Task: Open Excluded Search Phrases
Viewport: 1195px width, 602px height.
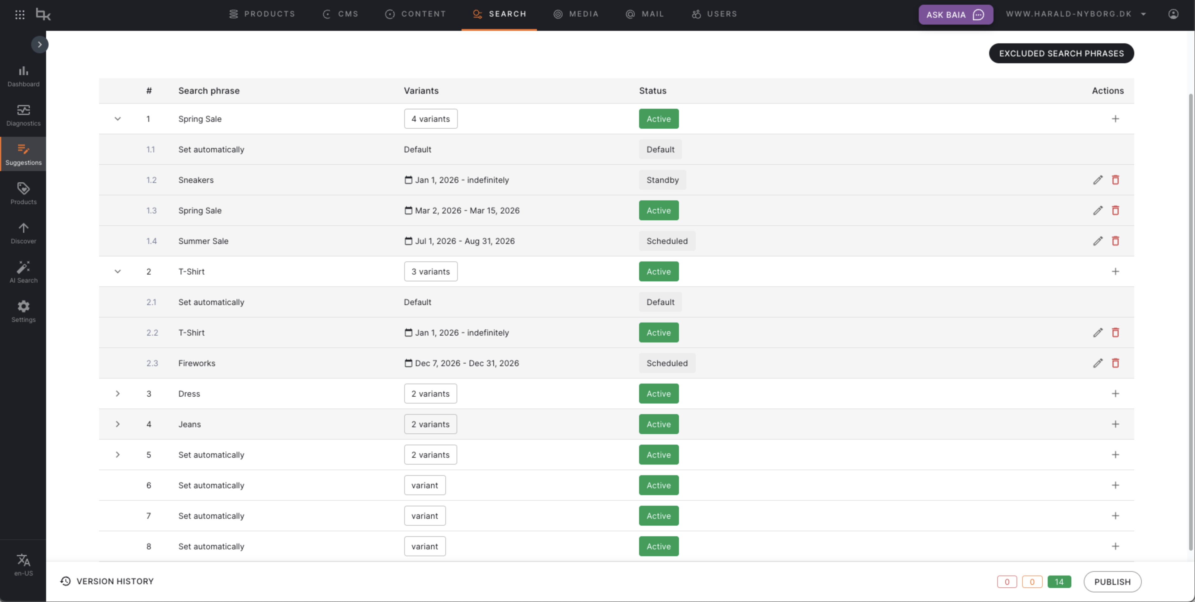Action: 1061,53
